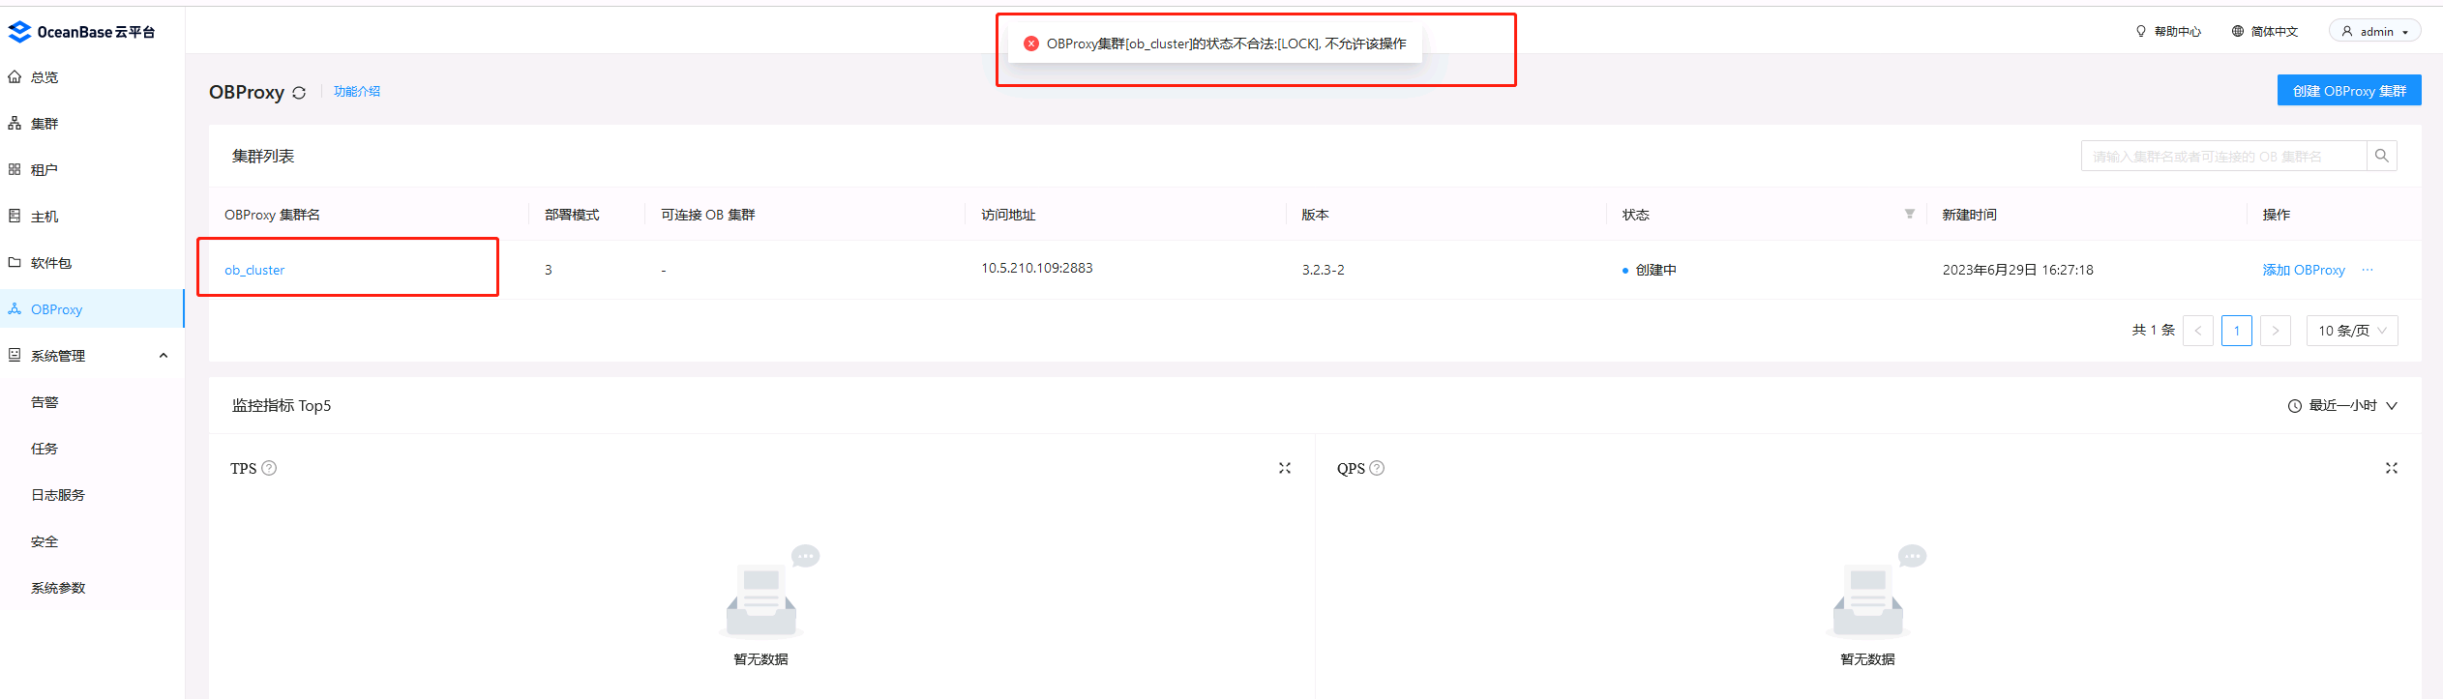Open the 10 条/页 page size dropdown
The image size is (2443, 699).
pyautogui.click(x=2352, y=331)
